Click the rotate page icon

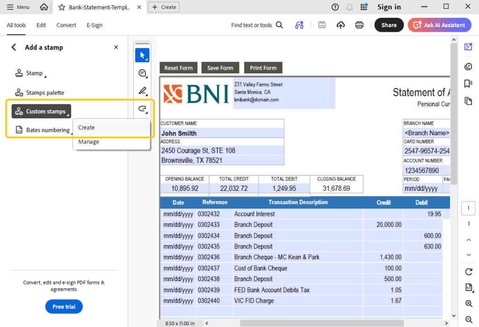(x=469, y=272)
